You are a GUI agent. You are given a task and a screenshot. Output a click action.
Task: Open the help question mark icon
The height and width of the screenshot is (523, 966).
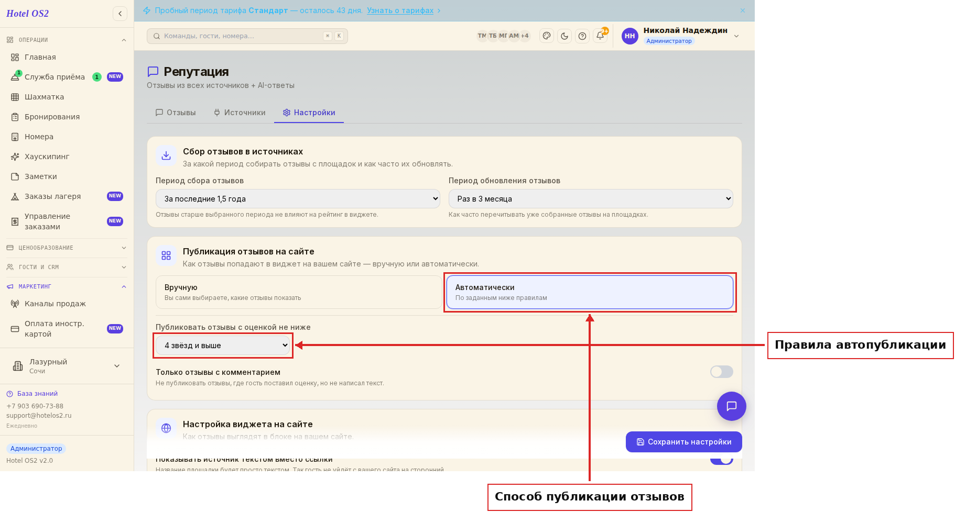coord(582,36)
